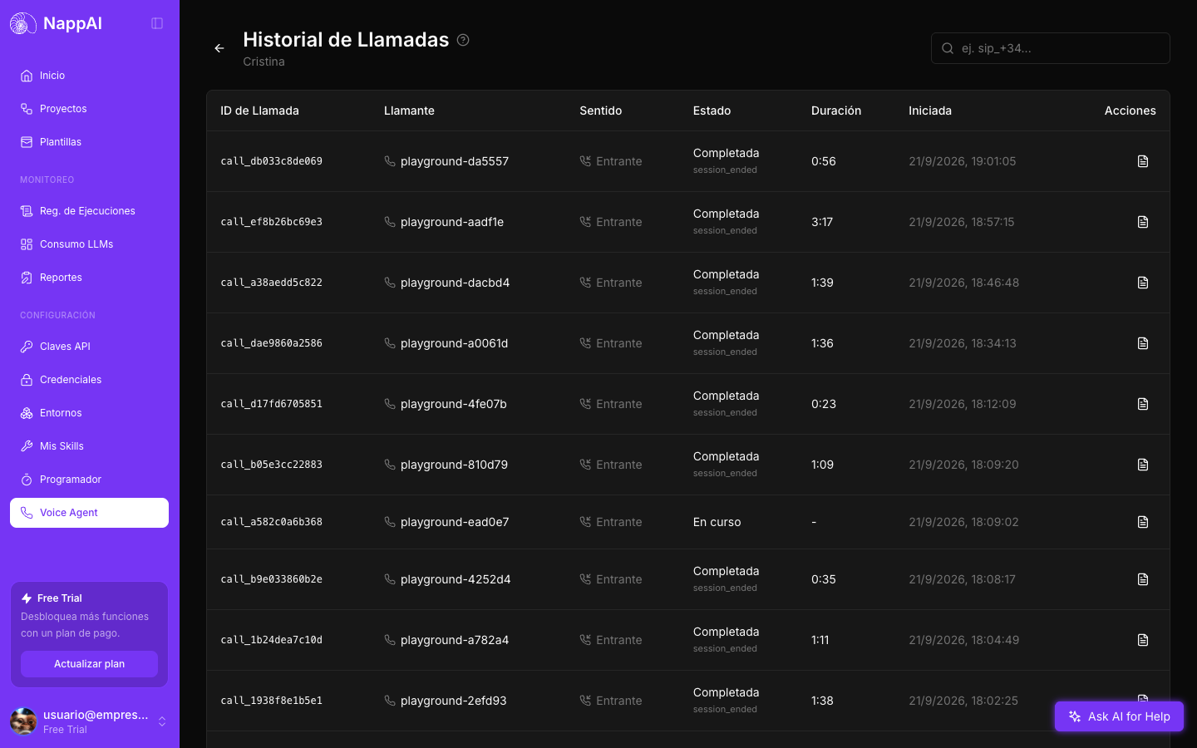Click call ID call_1b24dea7c10d
This screenshot has height=748, width=1197.
[x=271, y=640]
